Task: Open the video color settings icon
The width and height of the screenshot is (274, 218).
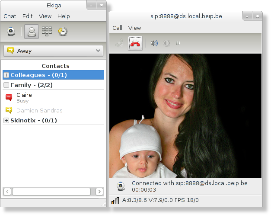Action: pos(166,43)
